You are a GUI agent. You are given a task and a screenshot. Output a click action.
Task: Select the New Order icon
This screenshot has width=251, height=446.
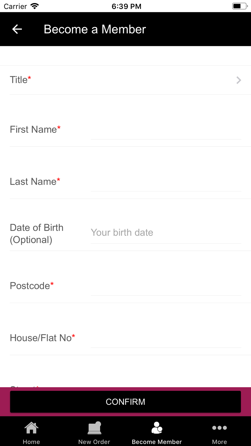[94, 428]
